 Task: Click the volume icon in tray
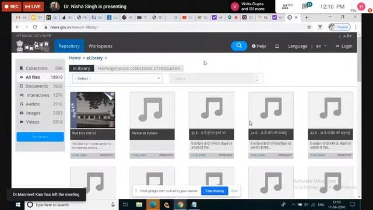coord(307,205)
